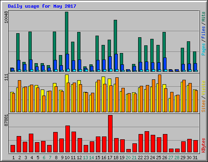Click day label 12 on x-axis
Image resolution: width=208 pixels, height=162 pixels.
tap(79, 158)
